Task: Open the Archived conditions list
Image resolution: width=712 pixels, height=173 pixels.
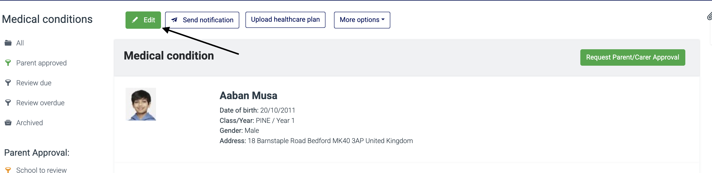Action: click(x=30, y=123)
